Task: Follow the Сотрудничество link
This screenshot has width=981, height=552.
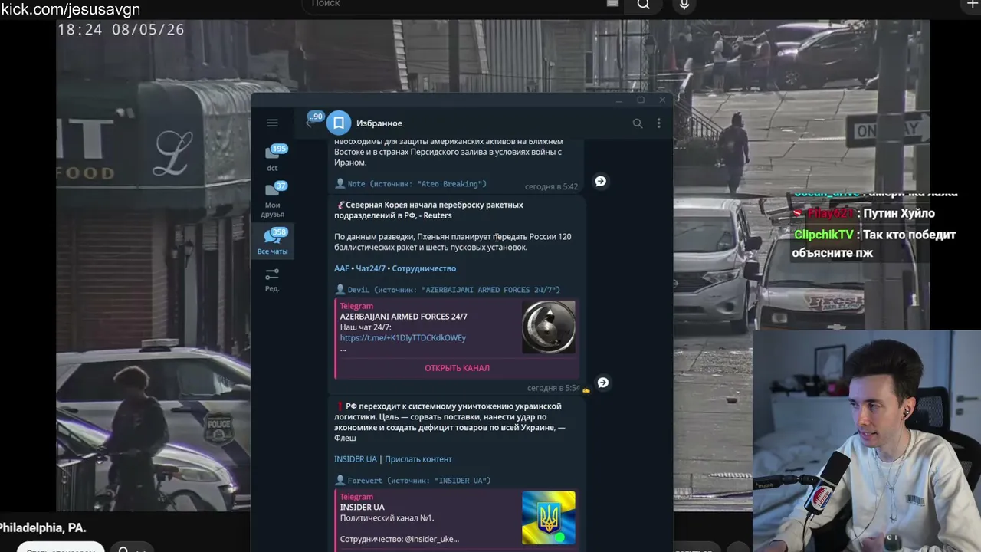Action: [424, 268]
